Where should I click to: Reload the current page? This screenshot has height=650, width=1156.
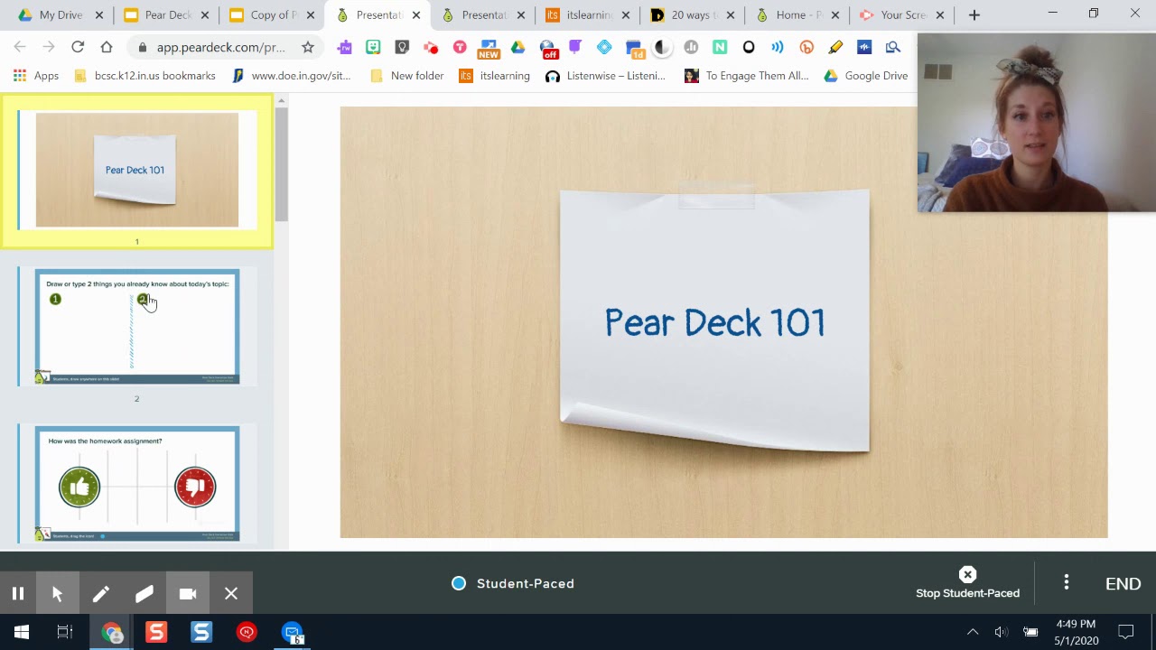click(78, 47)
